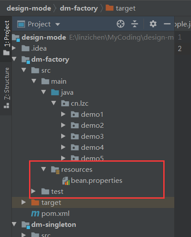The image size is (191, 237).
Task: Click editor gutter line number 2
Action: (180, 48)
